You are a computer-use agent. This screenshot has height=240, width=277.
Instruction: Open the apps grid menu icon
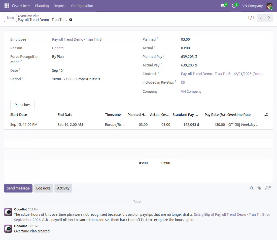tap(7, 6)
